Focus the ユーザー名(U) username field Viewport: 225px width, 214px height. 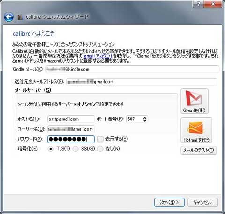click(x=71, y=129)
